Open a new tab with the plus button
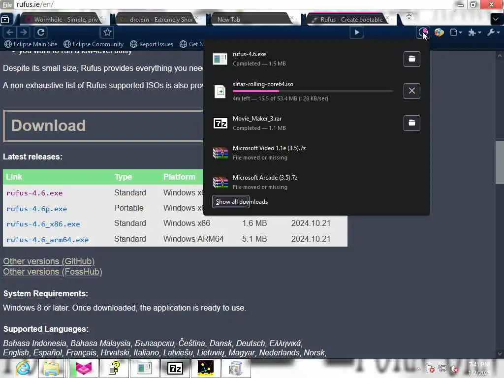Viewport: 504px width, 378px height. (x=409, y=16)
